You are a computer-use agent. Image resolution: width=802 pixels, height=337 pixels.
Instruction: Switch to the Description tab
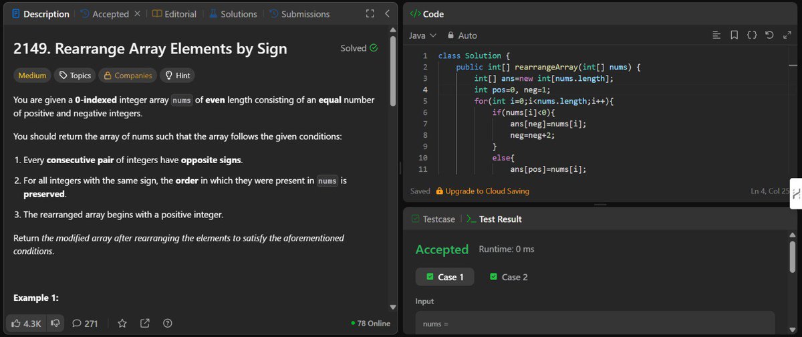tap(40, 13)
